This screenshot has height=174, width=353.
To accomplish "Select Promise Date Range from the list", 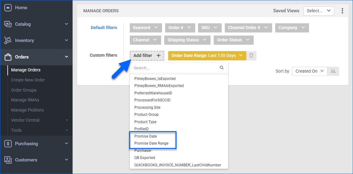I will point(151,143).
